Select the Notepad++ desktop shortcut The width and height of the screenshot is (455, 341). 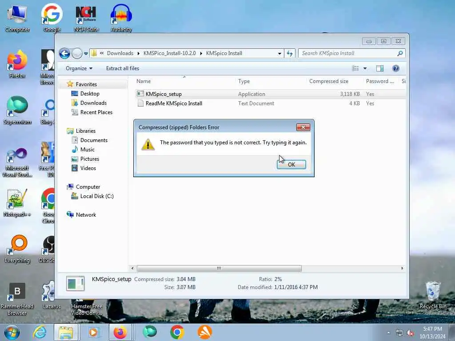(x=17, y=203)
